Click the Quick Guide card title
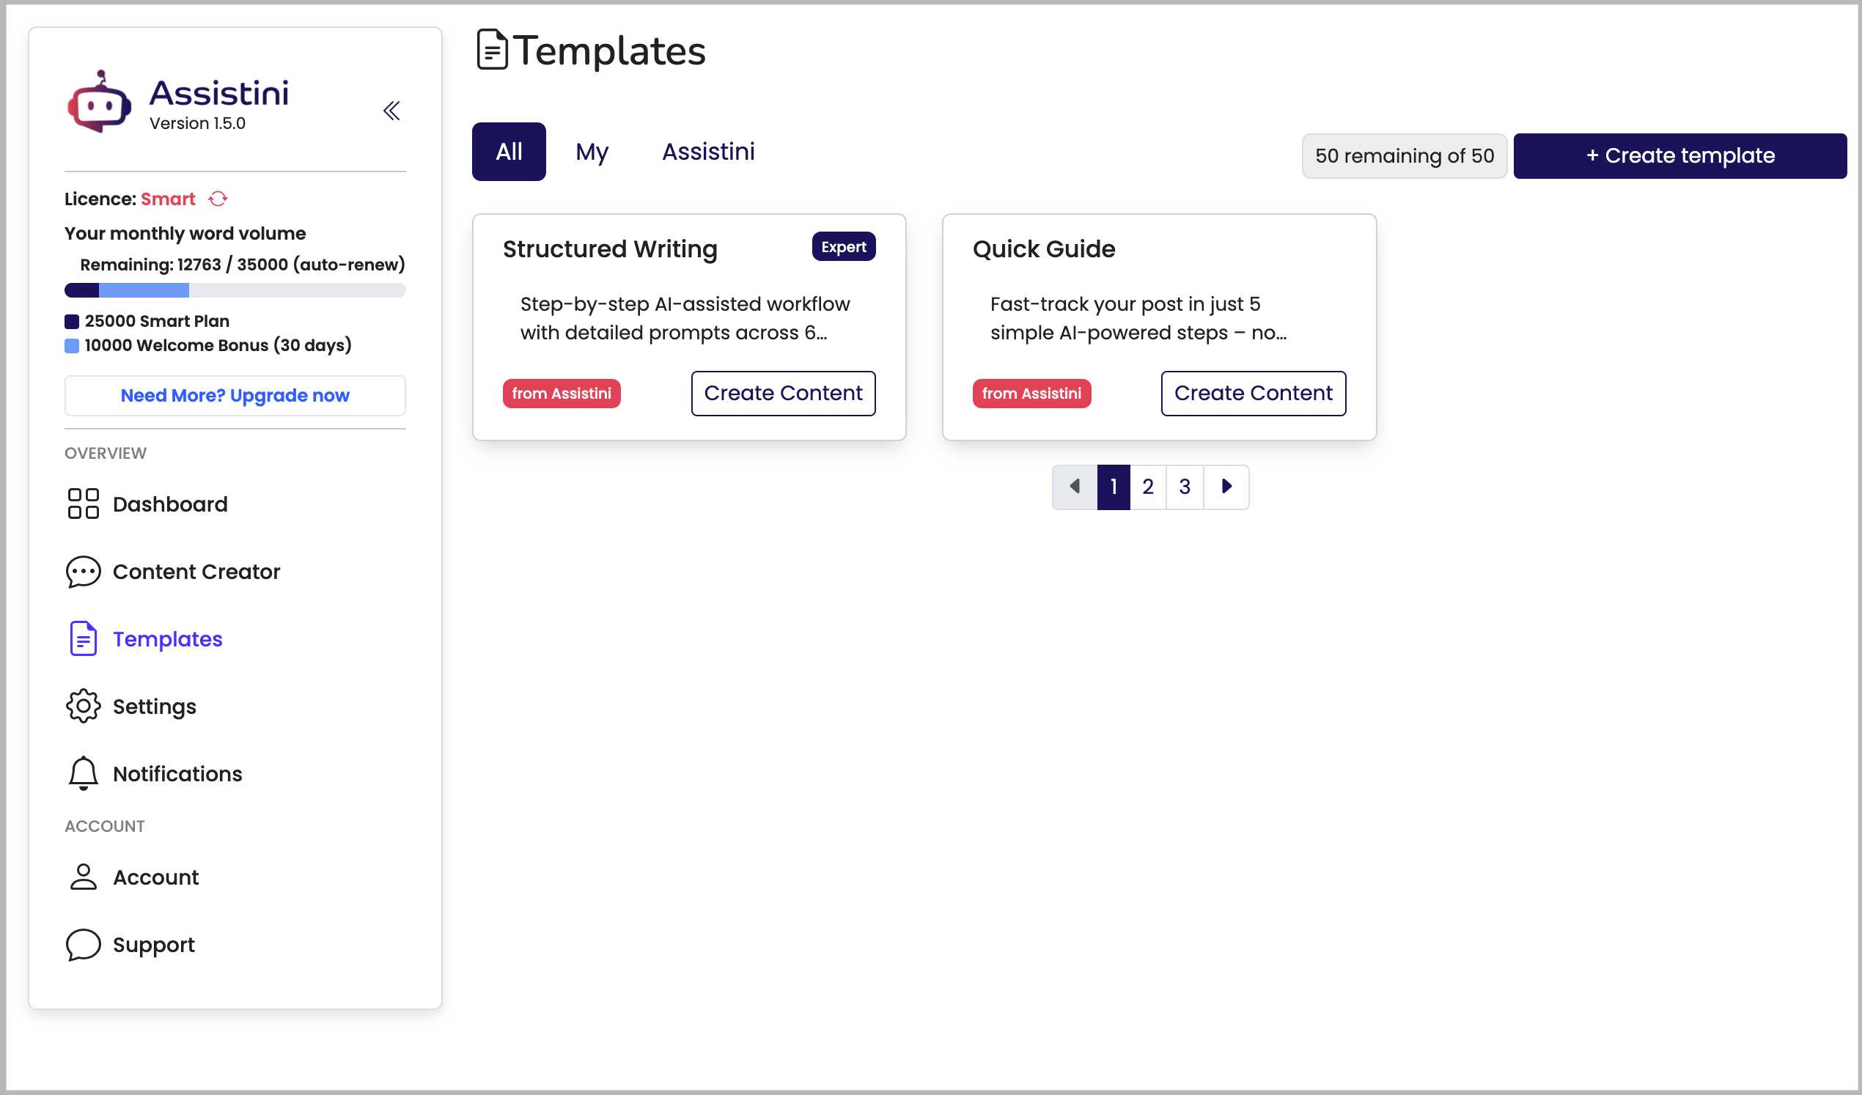The image size is (1862, 1095). 1044,249
